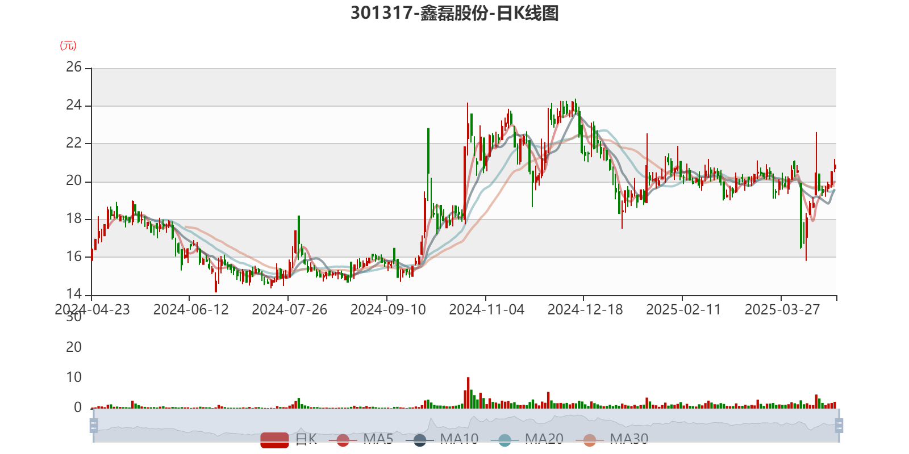The image size is (909, 454).
Task: Click the 26 price axis label
Action: click(74, 68)
